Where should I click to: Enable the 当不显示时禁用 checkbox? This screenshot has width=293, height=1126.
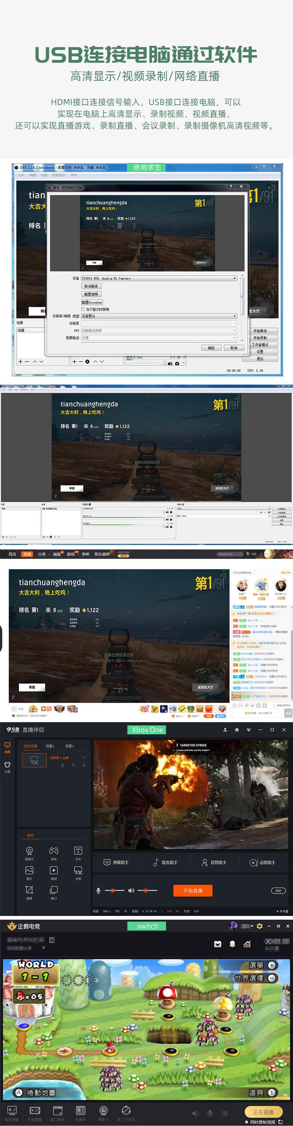[83, 309]
